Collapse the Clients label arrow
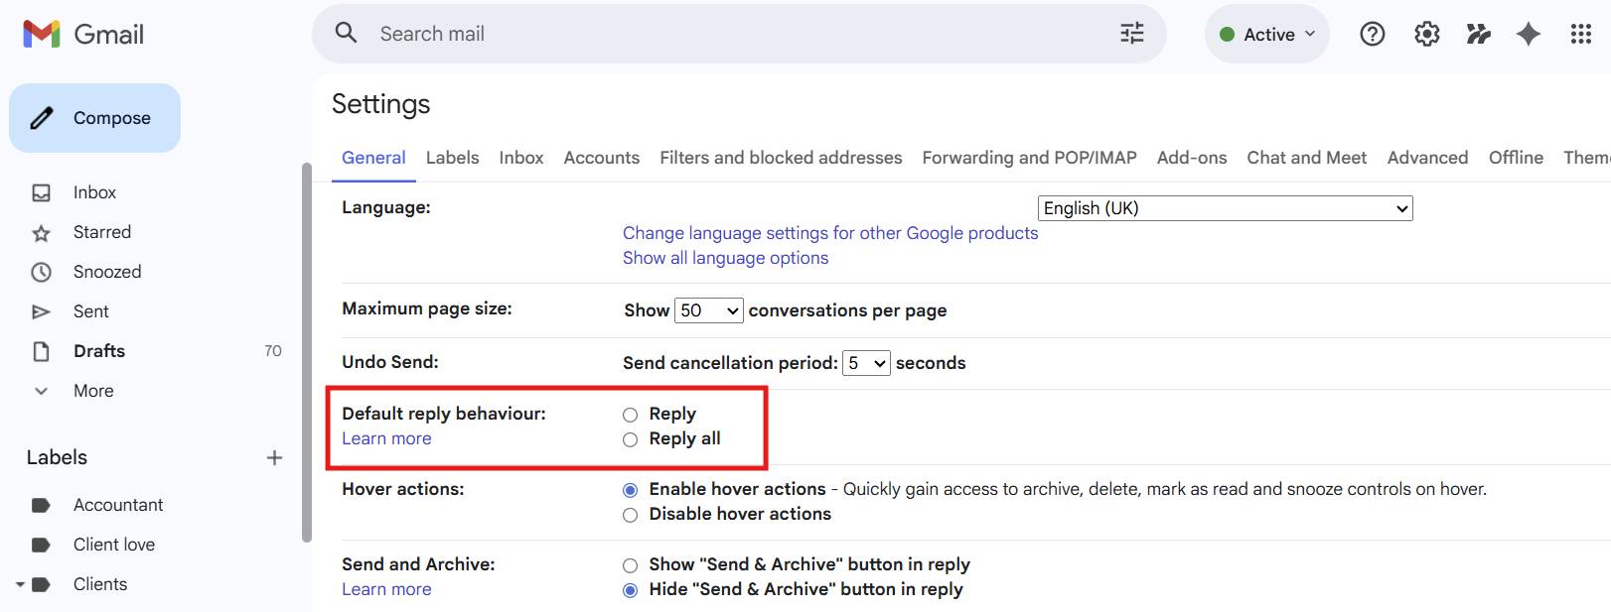This screenshot has width=1611, height=612. (x=20, y=584)
